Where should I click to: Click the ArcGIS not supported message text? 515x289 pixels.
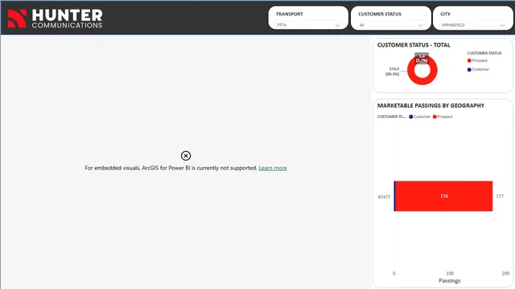pyautogui.click(x=171, y=168)
